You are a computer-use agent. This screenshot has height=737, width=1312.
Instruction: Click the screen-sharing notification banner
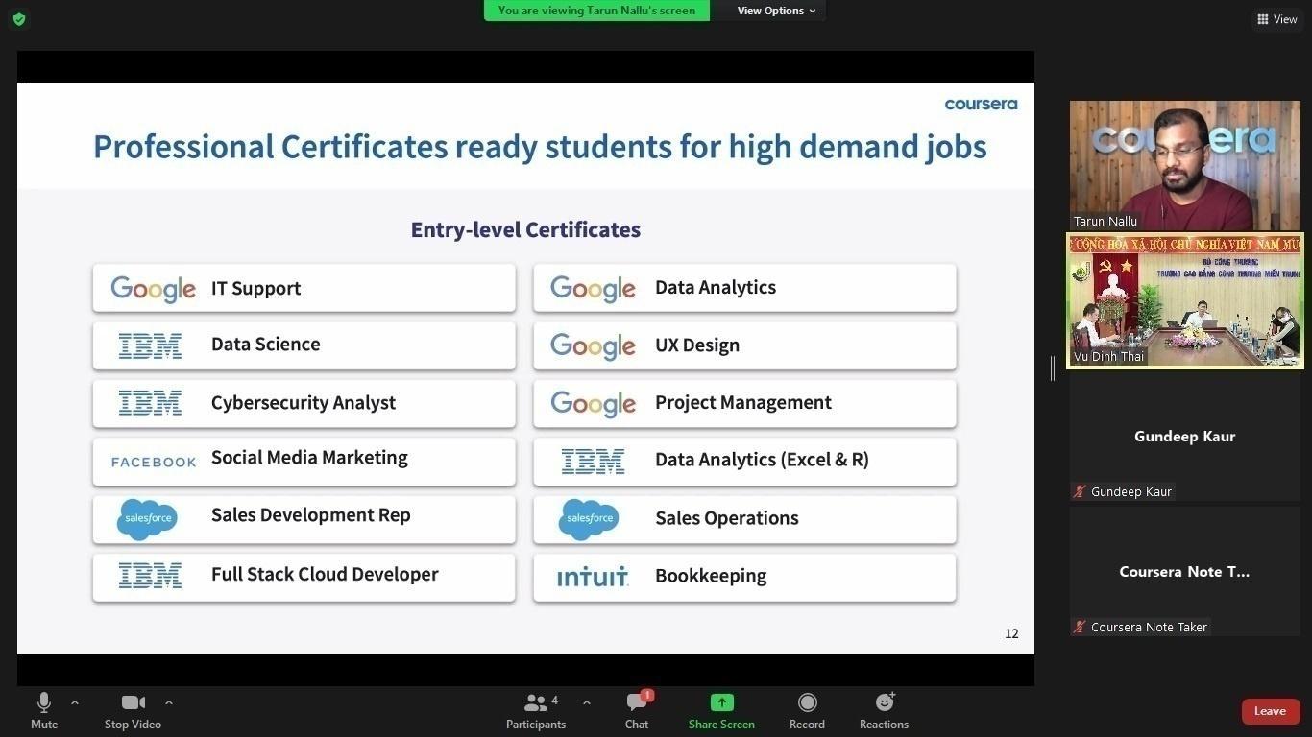click(596, 11)
